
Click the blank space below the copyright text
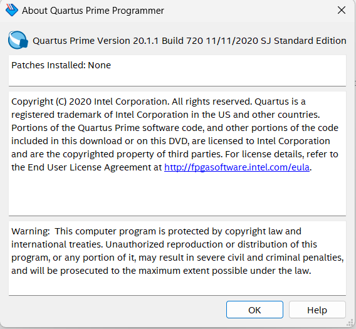pos(177,194)
